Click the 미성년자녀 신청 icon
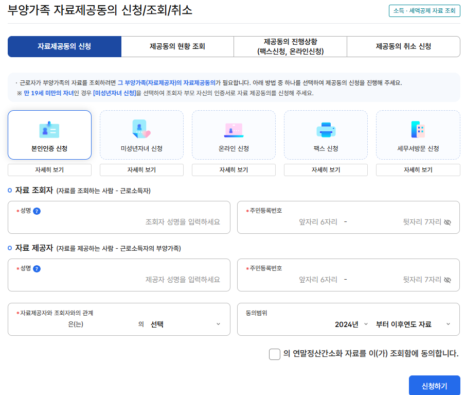465x395 pixels. coord(141,129)
